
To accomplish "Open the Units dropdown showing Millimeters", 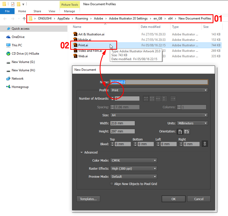I will 192,123.
